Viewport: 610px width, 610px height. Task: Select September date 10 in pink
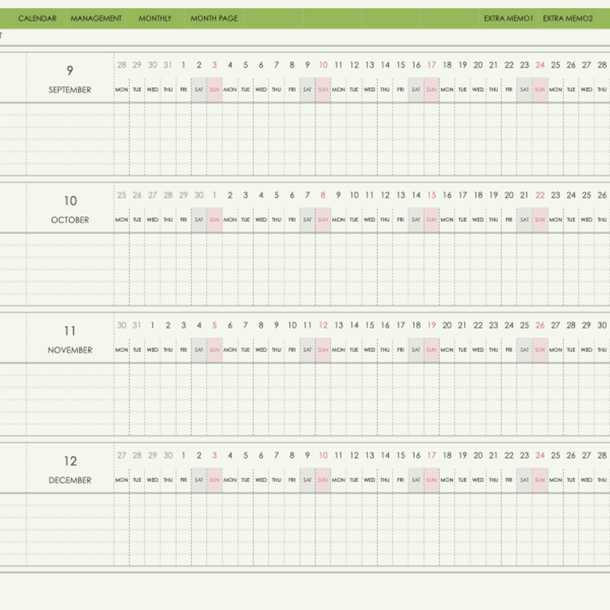coord(323,65)
